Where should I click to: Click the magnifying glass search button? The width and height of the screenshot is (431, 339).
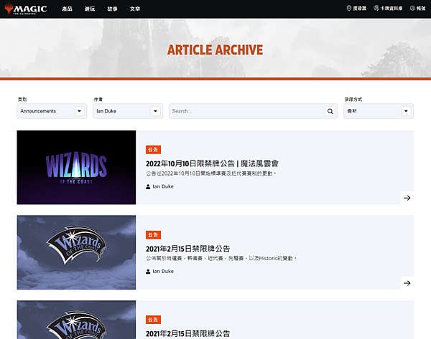(330, 111)
